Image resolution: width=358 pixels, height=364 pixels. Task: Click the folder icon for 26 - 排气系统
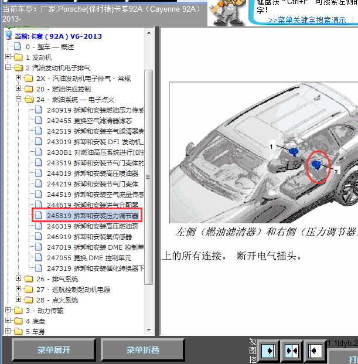[29, 278]
